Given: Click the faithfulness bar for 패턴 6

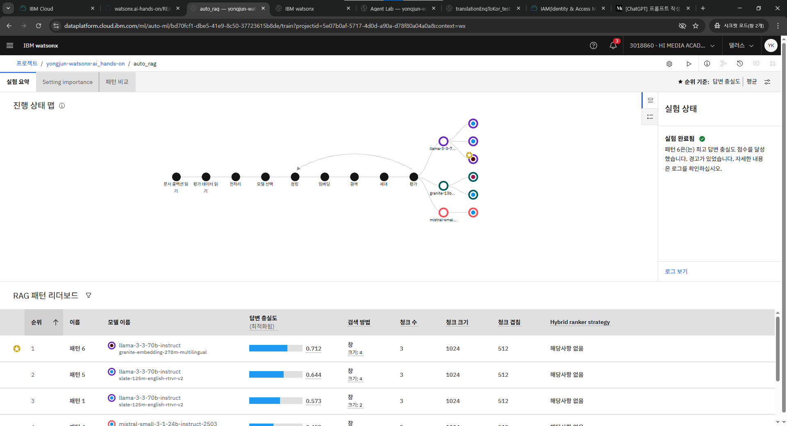Looking at the screenshot, I should tap(276, 348).
